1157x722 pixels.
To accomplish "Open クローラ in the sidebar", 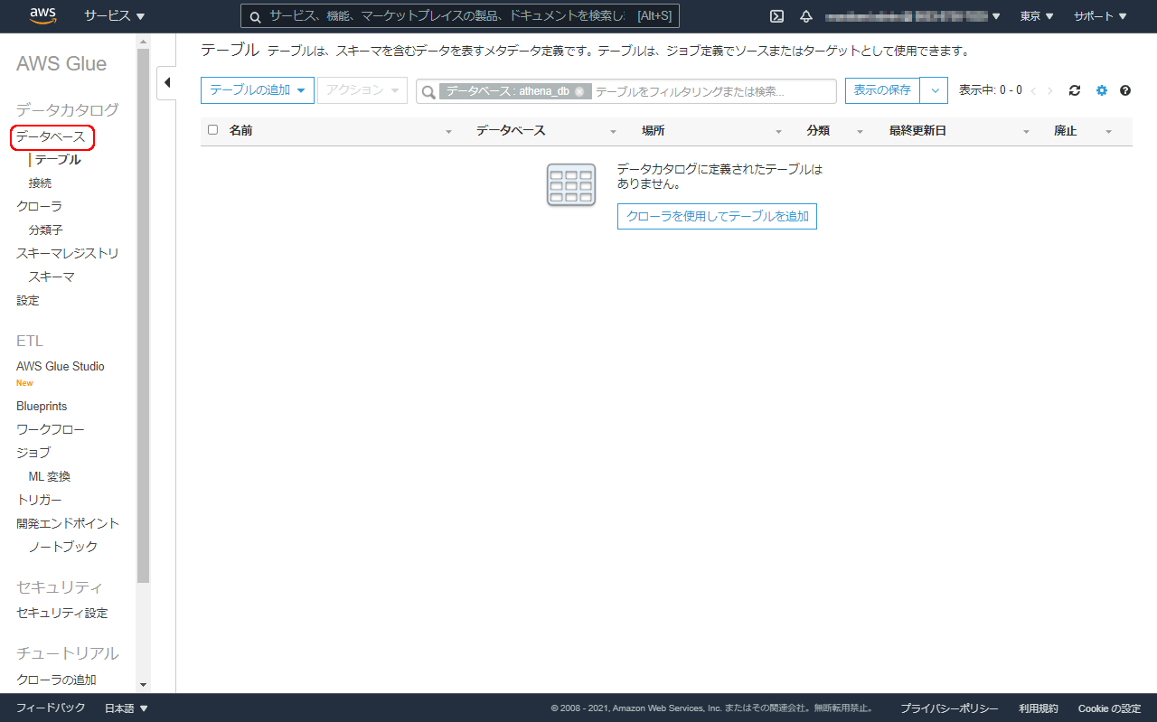I will [40, 207].
